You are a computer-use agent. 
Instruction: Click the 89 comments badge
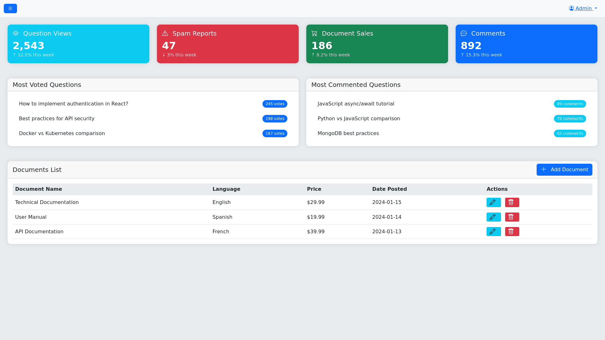click(x=570, y=104)
